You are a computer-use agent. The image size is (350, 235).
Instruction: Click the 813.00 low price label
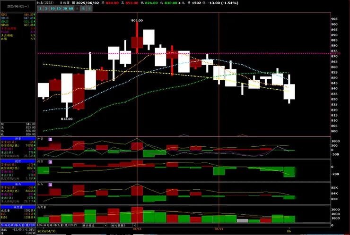[67, 119]
